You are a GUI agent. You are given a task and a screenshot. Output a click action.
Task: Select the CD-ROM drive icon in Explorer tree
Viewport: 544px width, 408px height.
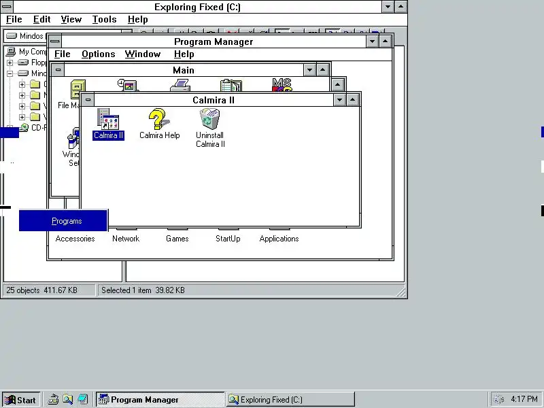click(24, 127)
